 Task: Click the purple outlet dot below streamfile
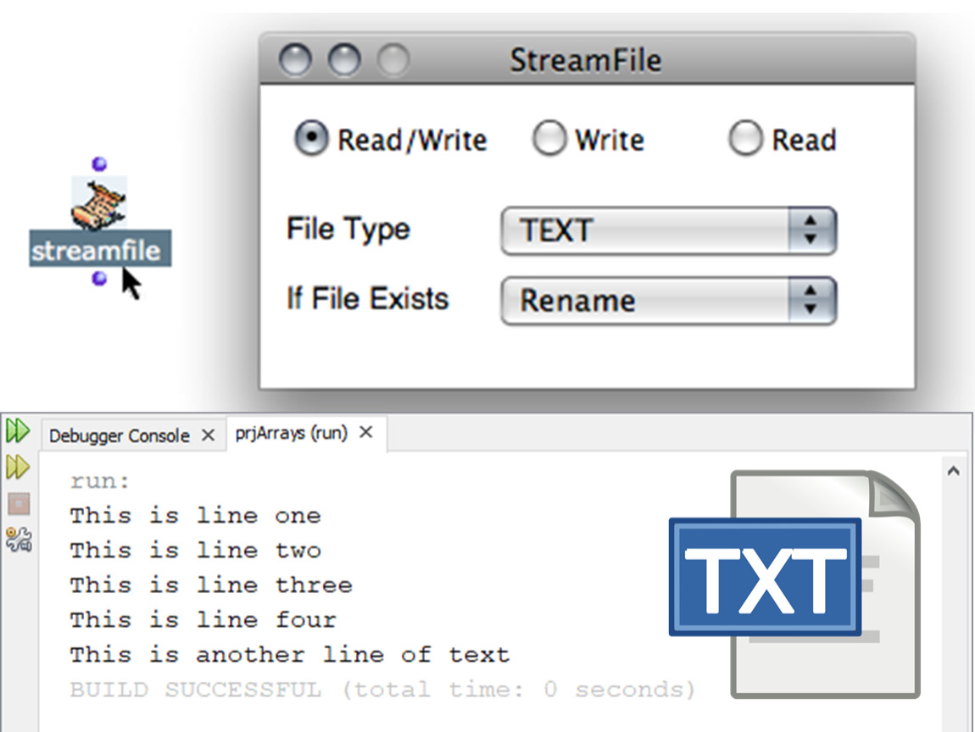point(99,278)
